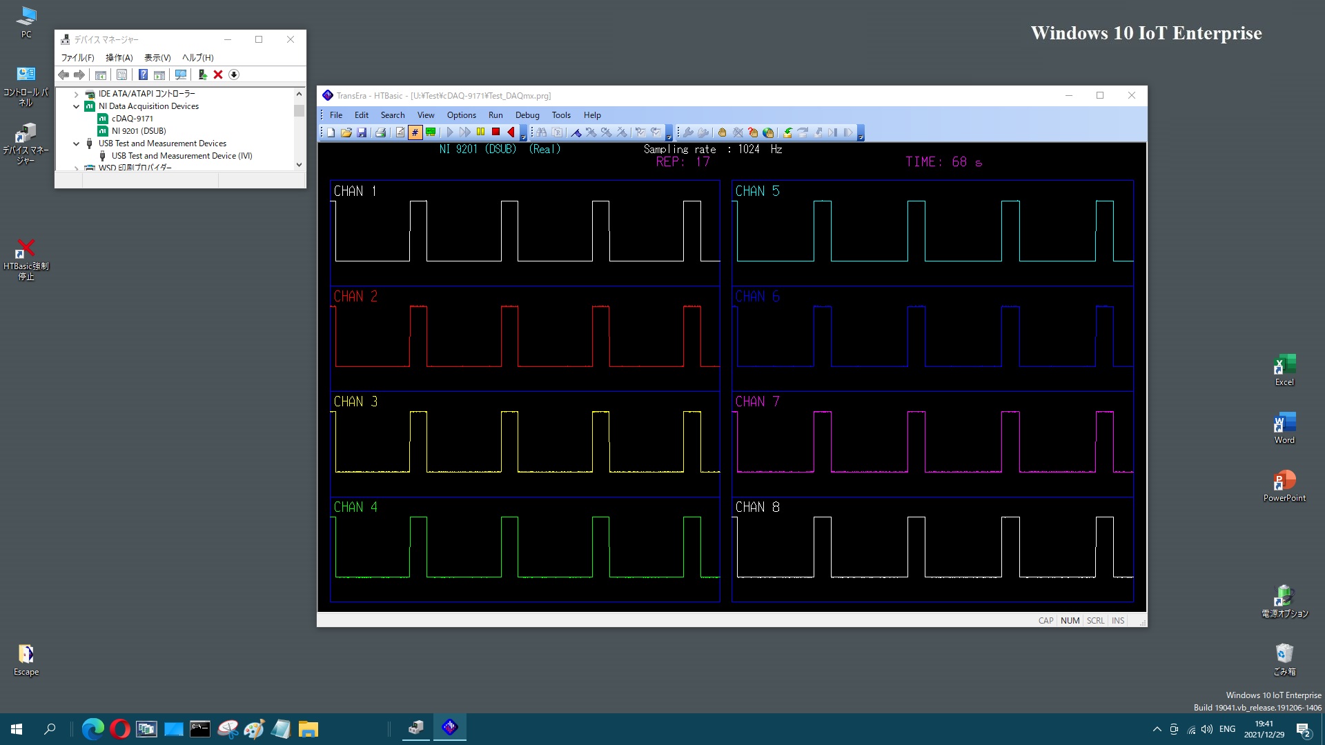Click the edit document icon in HTBasic toolbar
Image resolution: width=1325 pixels, height=745 pixels.
point(400,132)
